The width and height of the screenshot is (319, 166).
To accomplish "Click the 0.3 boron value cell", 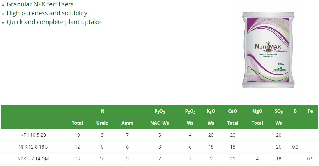I will pyautogui.click(x=295, y=147).
